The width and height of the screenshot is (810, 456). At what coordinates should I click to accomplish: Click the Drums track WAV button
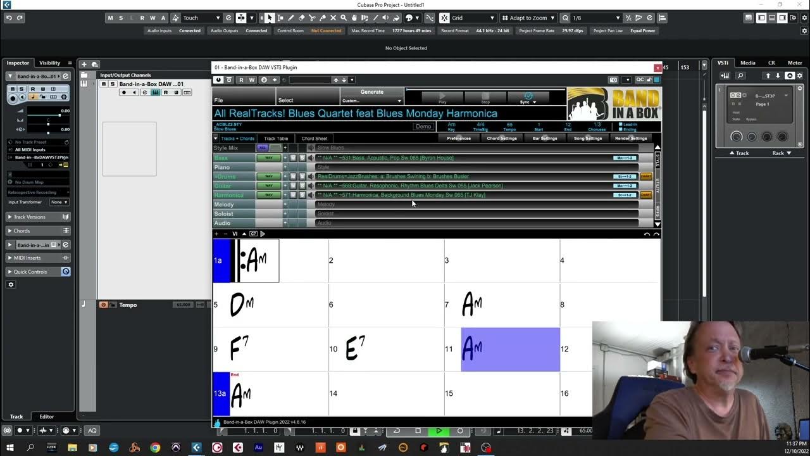(x=268, y=176)
